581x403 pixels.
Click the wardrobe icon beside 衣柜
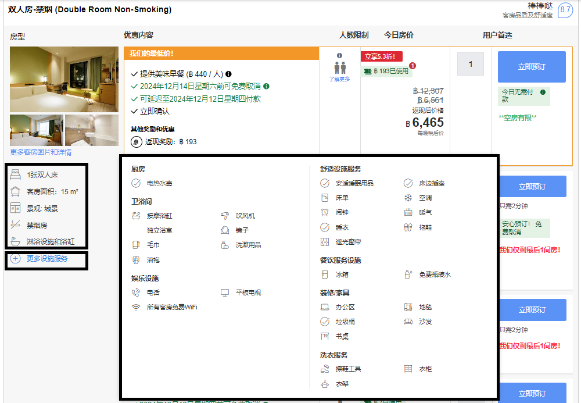click(x=408, y=369)
